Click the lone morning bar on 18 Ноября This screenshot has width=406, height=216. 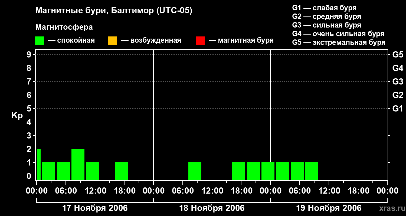tap(195, 171)
